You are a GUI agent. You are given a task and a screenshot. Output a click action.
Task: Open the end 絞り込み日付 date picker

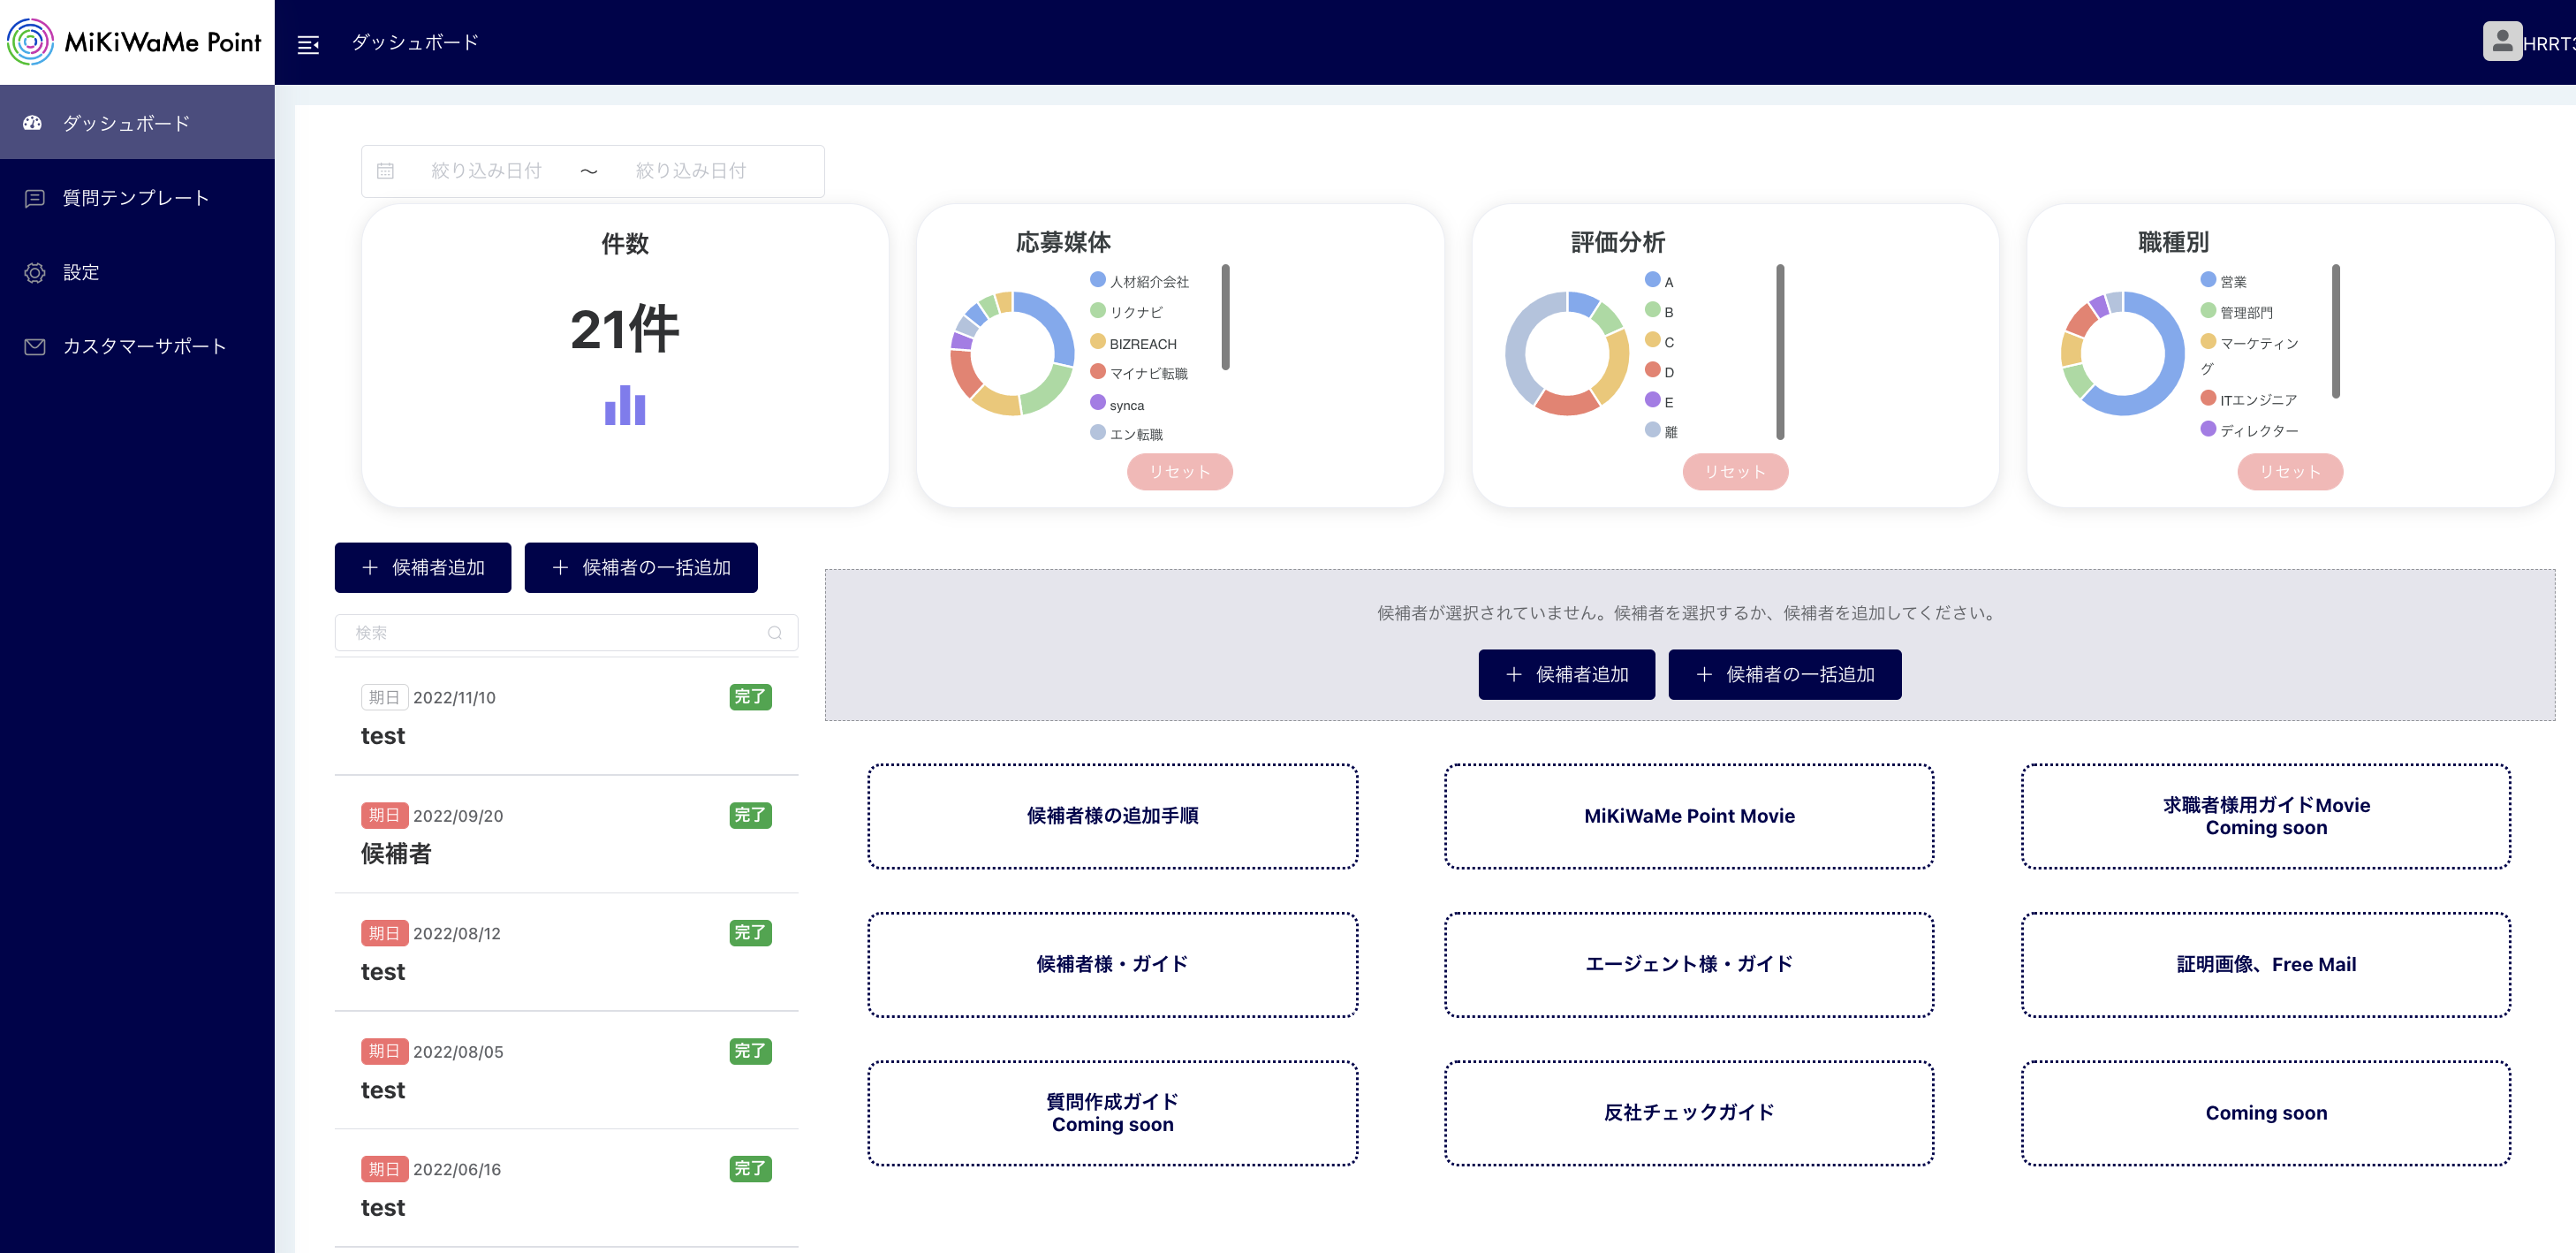click(x=689, y=170)
